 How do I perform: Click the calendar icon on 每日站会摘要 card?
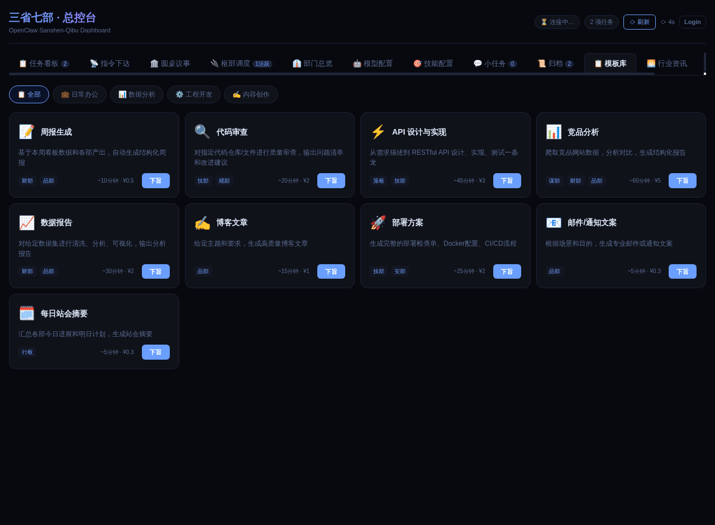coord(27,313)
